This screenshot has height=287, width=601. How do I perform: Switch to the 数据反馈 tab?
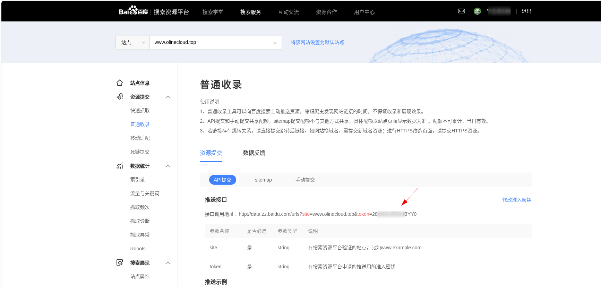[254, 153]
